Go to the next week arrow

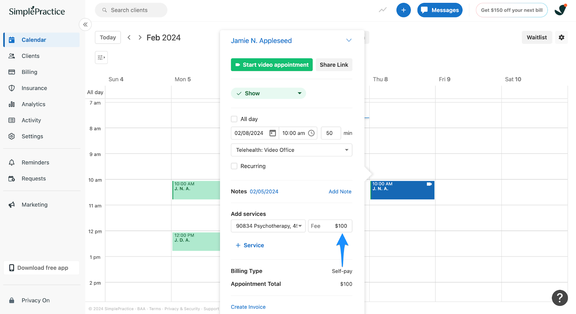[x=140, y=37]
